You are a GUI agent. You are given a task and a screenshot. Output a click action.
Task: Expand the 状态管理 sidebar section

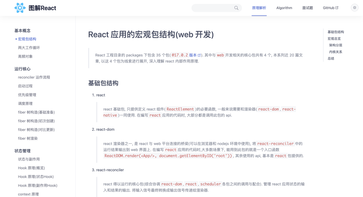click(22, 151)
